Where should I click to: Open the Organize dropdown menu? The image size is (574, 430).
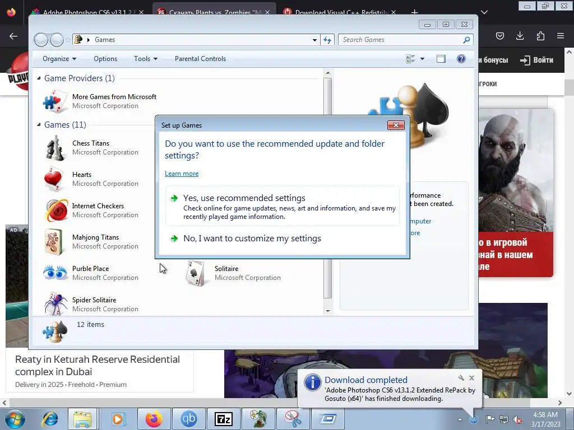(x=59, y=59)
